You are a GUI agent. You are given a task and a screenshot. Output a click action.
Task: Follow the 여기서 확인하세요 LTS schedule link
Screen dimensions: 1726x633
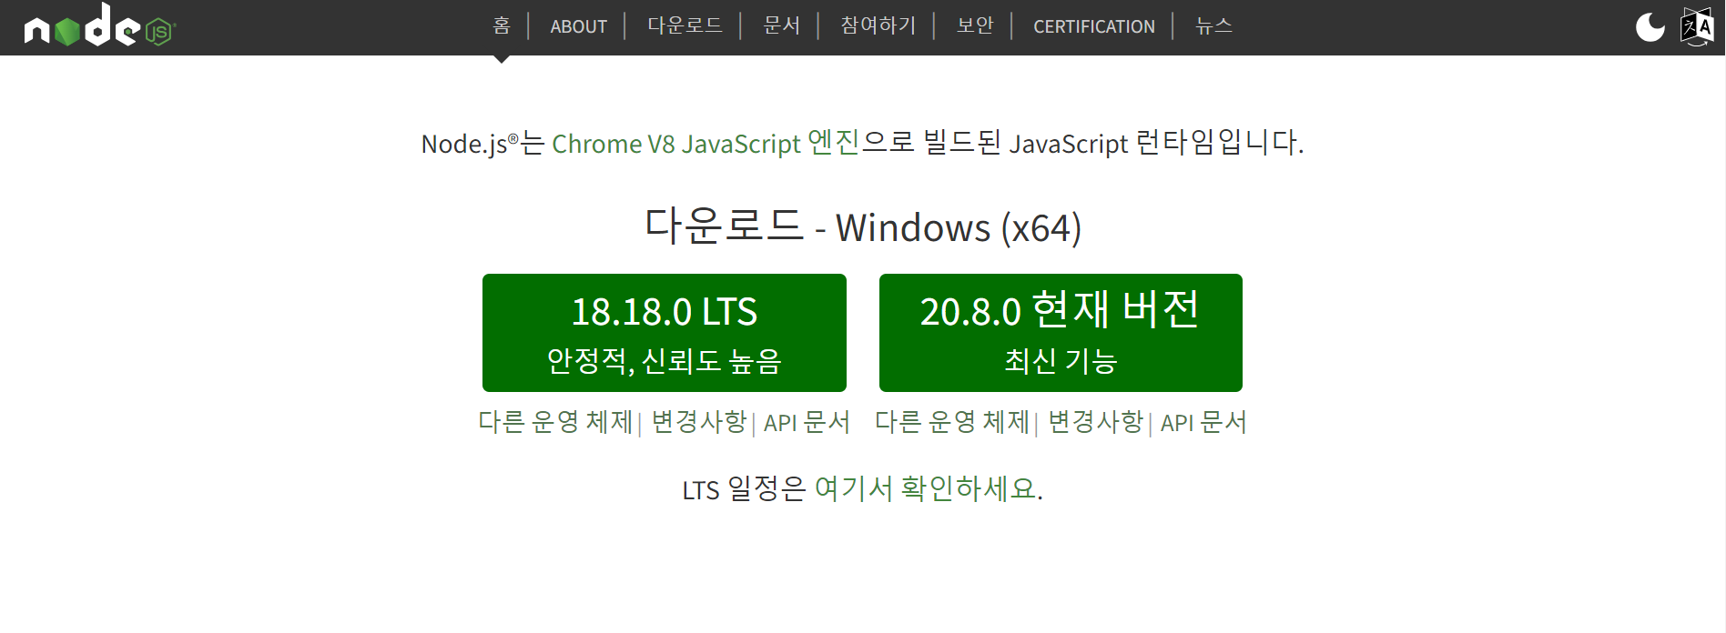[926, 489]
